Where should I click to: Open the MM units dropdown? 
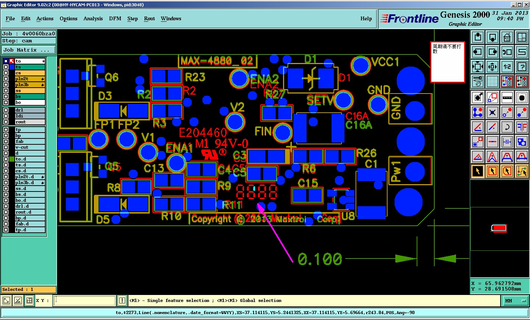(515, 301)
